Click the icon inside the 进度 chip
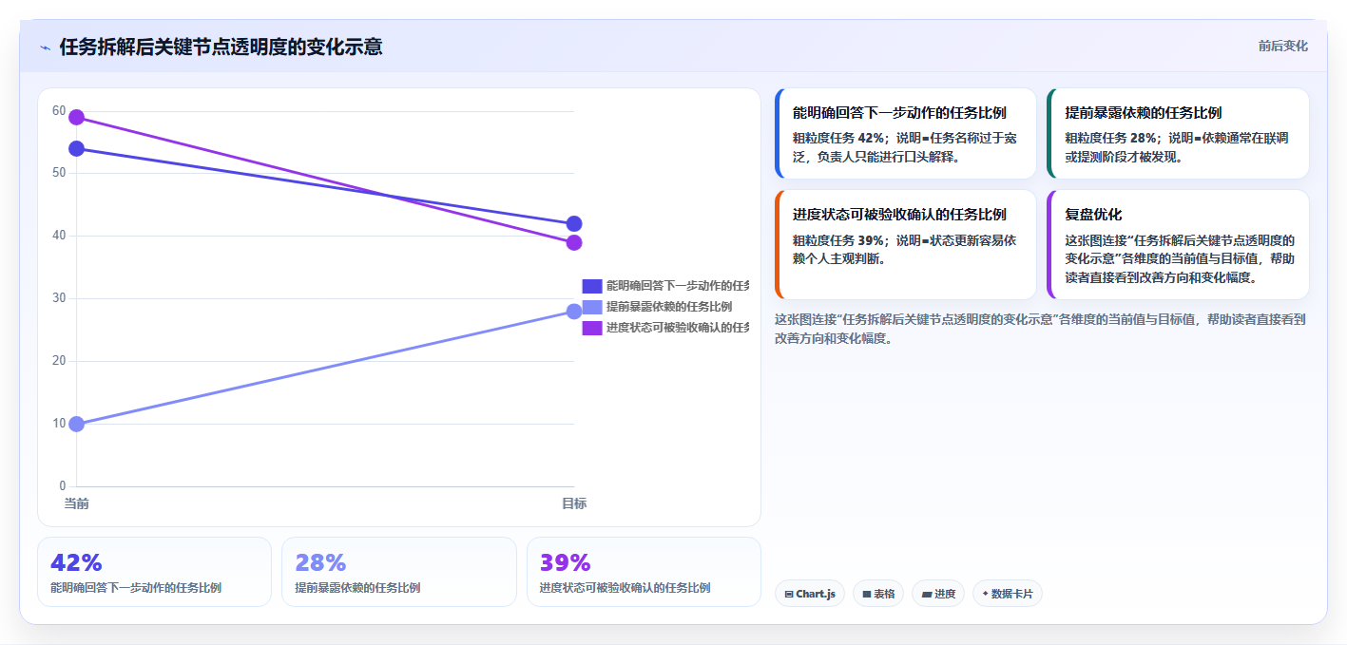This screenshot has width=1347, height=645. [x=926, y=595]
